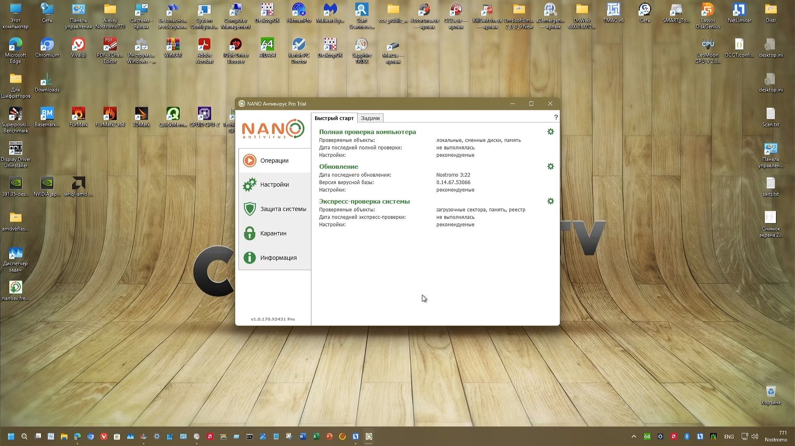This screenshot has width=795, height=446.
Task: Click the help question mark in NANO window
Action: 556,117
